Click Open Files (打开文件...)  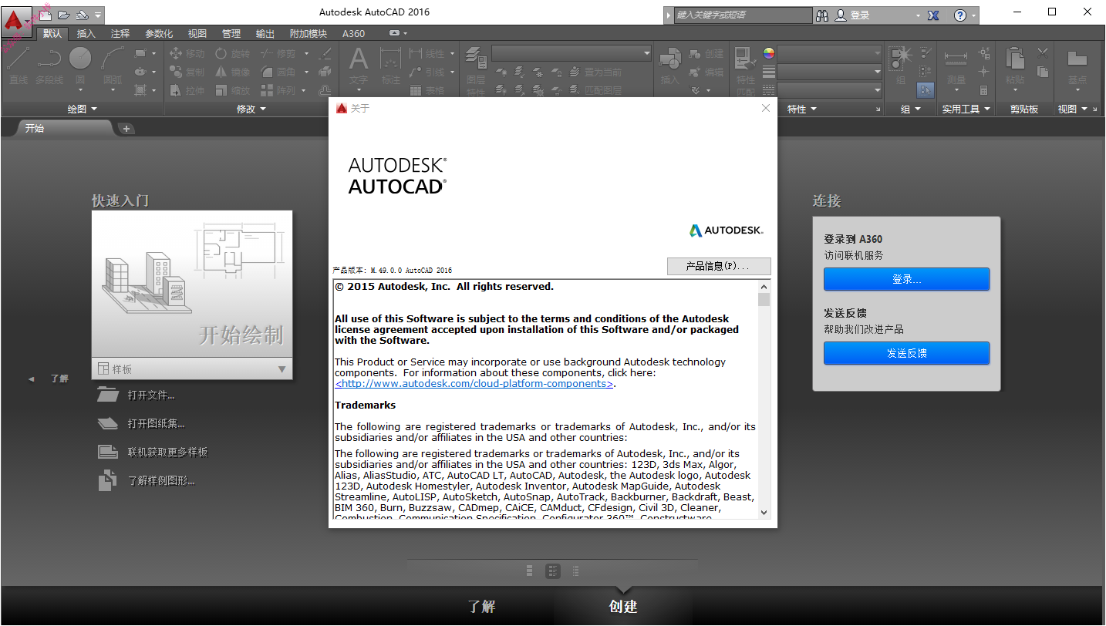coord(137,395)
